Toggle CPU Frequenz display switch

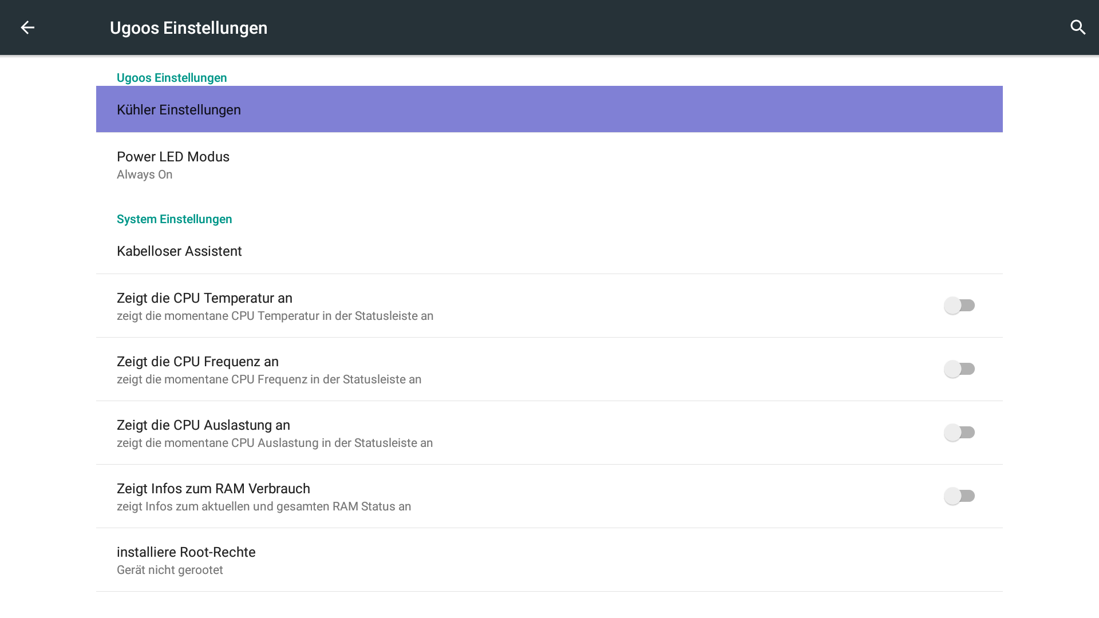click(x=959, y=369)
